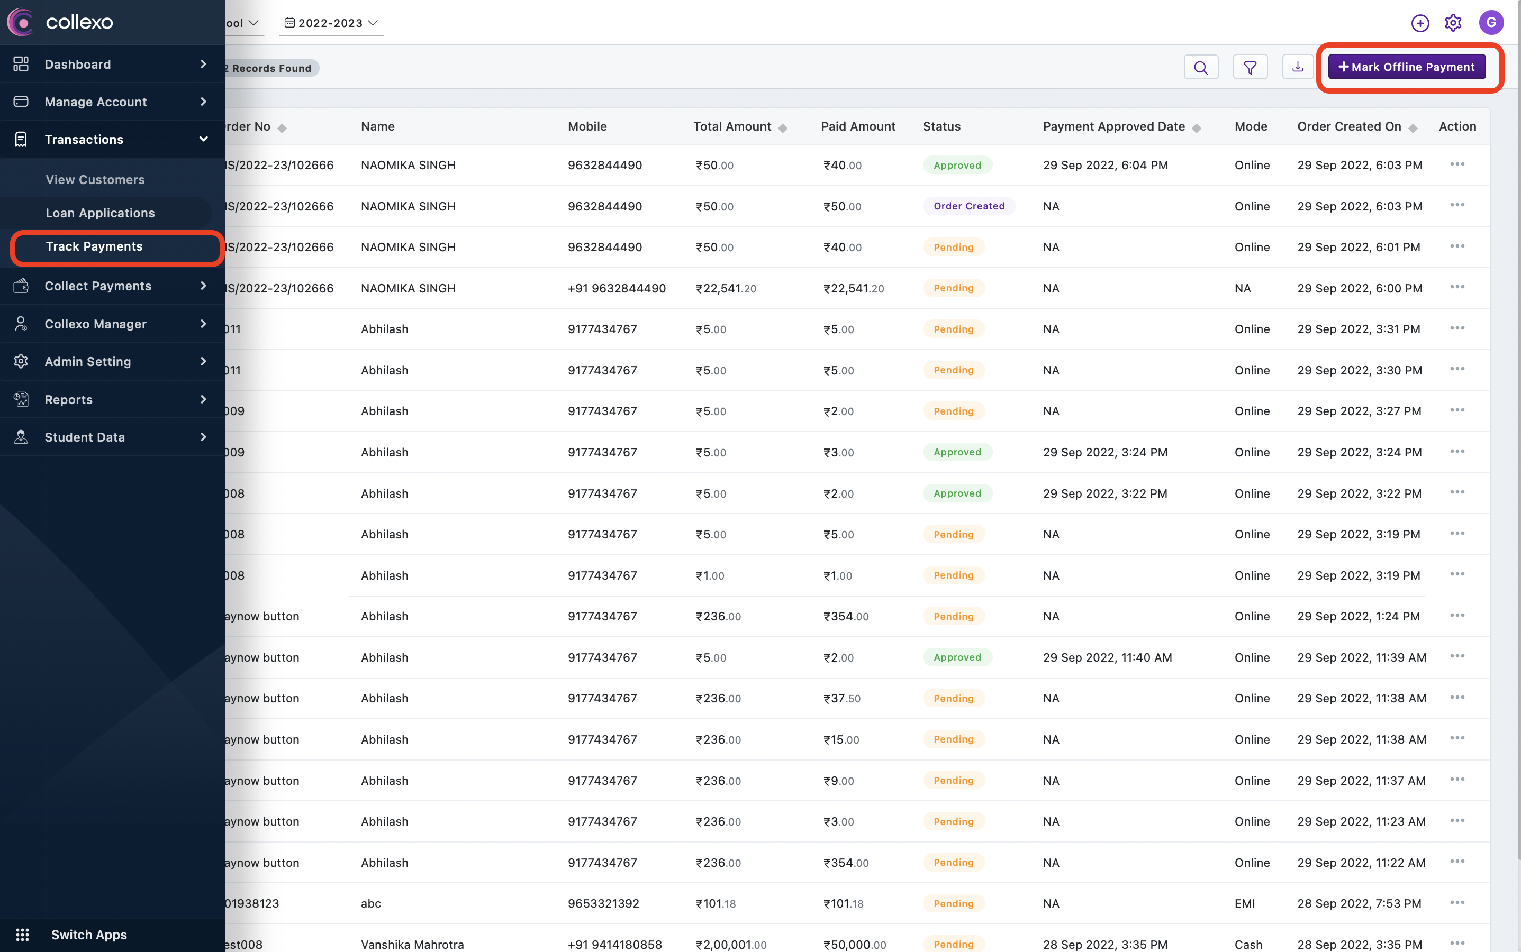This screenshot has width=1521, height=952.
Task: Sort by Total Amount column arrows
Action: [x=783, y=128]
